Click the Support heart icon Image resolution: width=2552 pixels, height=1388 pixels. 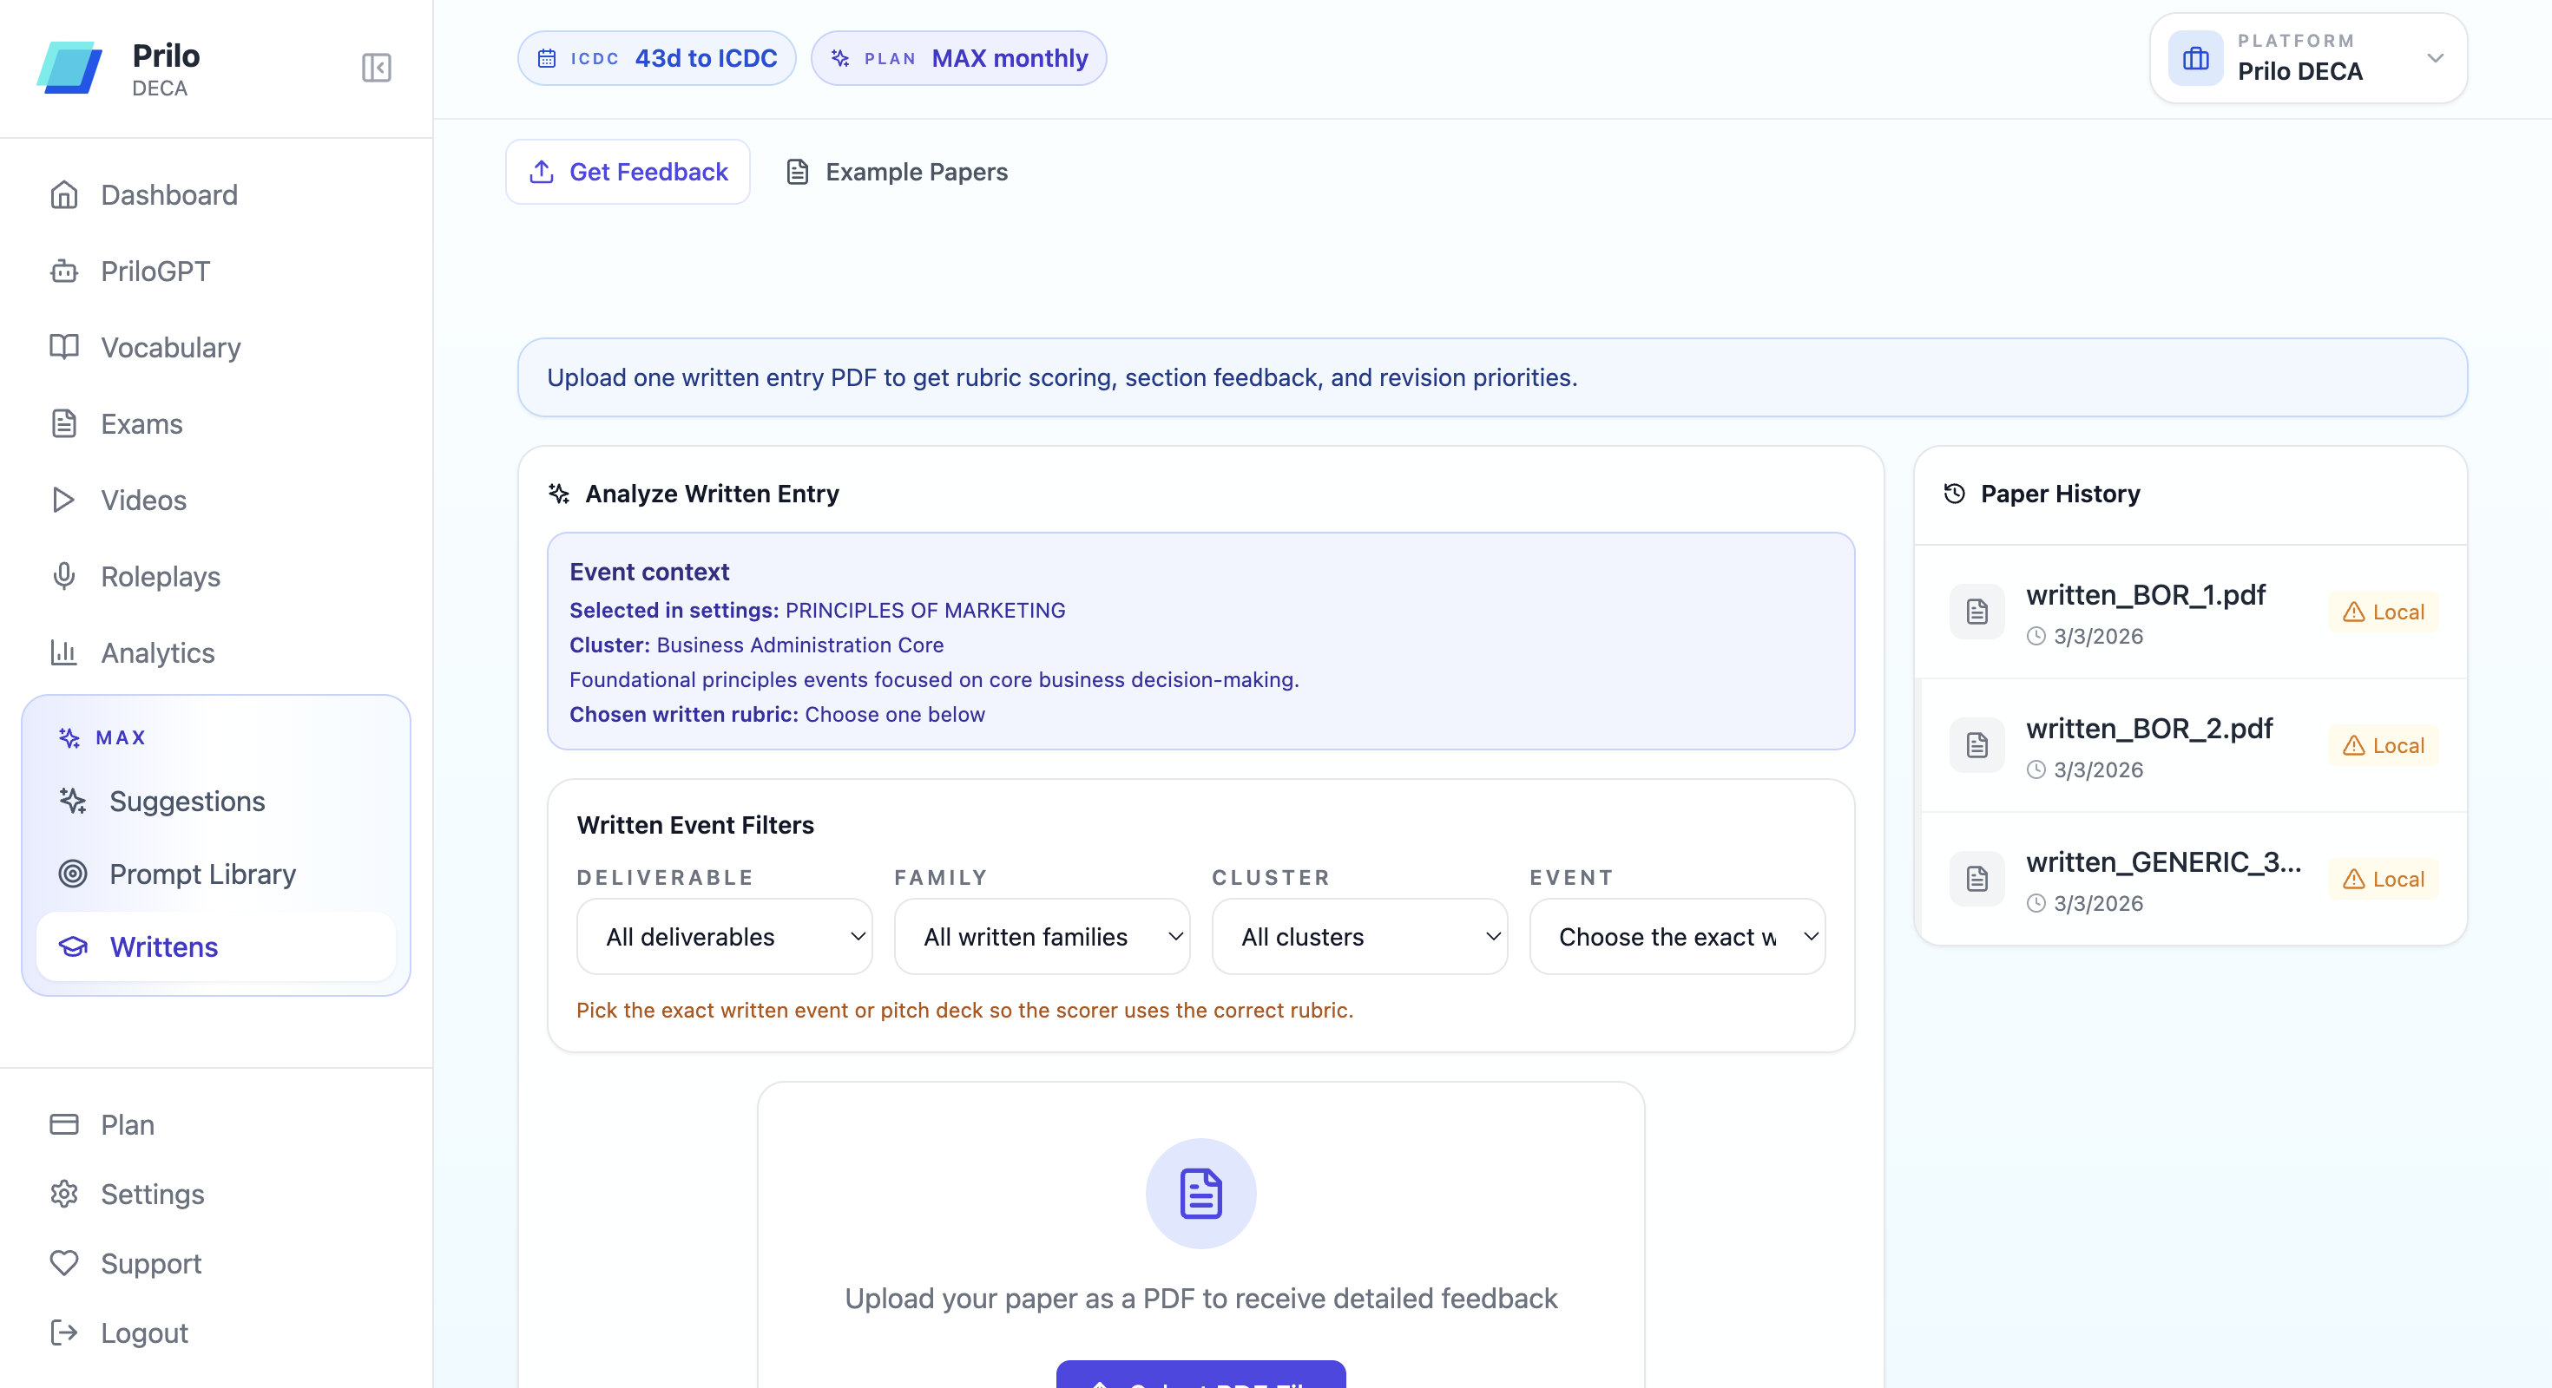(64, 1263)
